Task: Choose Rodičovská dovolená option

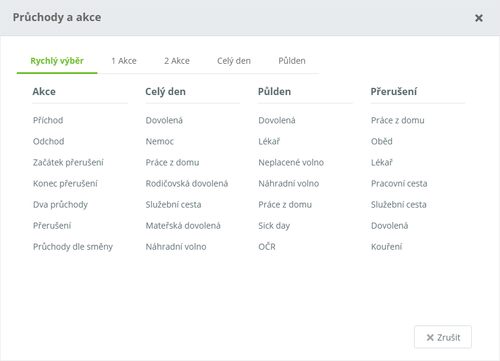Action: 187,184
